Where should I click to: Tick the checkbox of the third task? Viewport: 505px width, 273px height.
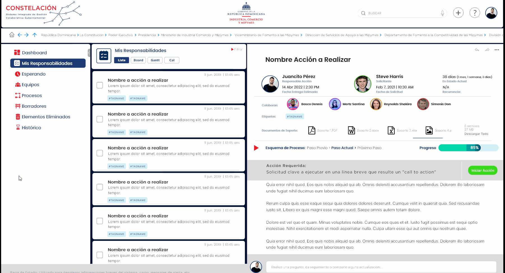[x=100, y=153]
